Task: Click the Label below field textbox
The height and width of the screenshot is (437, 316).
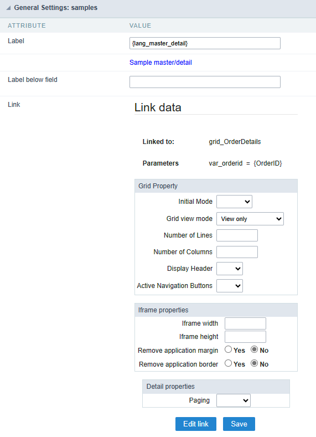Action: pos(205,82)
